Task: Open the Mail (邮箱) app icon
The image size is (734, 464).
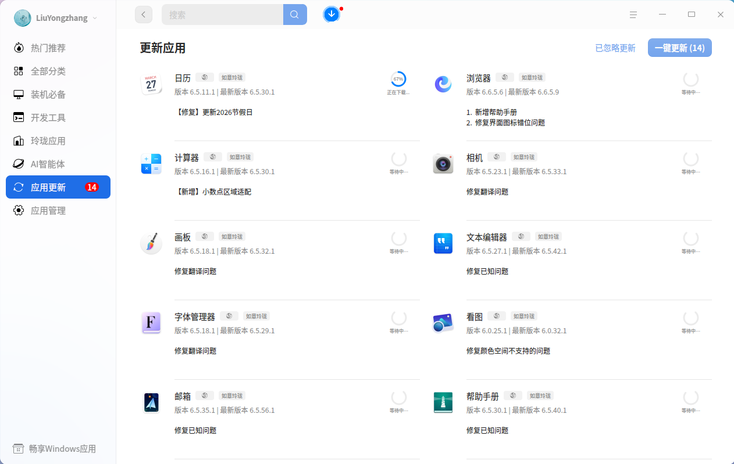Action: 151,402
